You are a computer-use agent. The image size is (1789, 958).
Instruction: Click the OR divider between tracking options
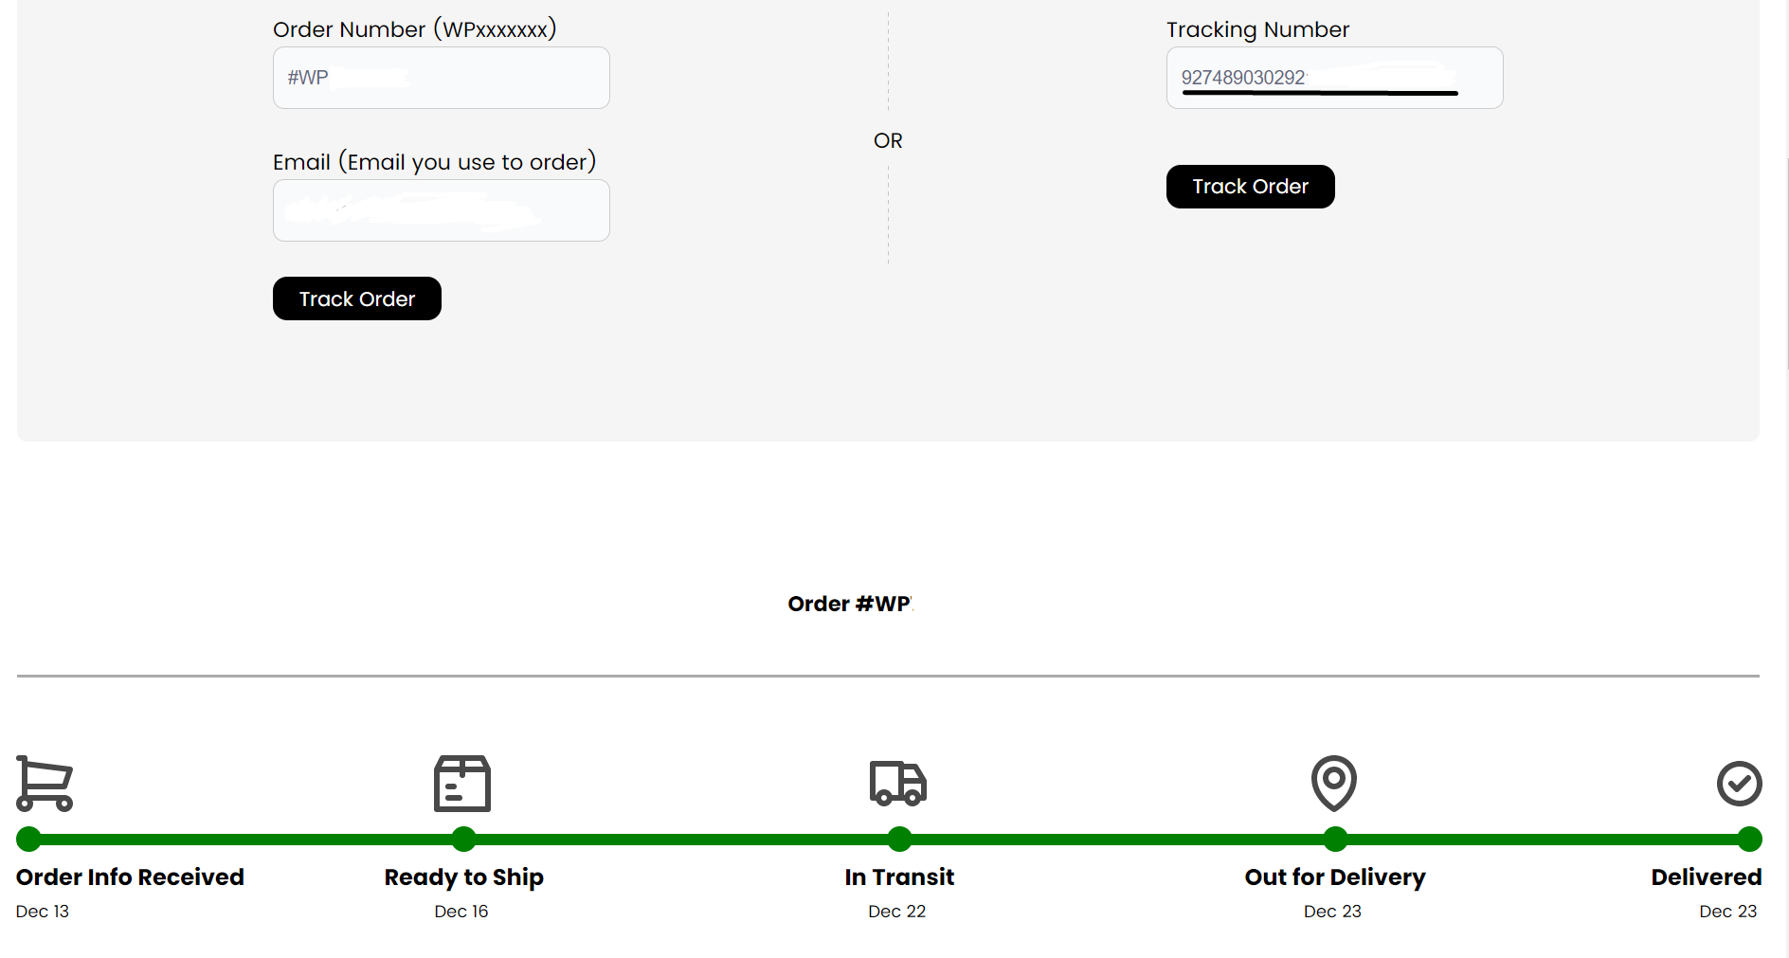pos(887,139)
